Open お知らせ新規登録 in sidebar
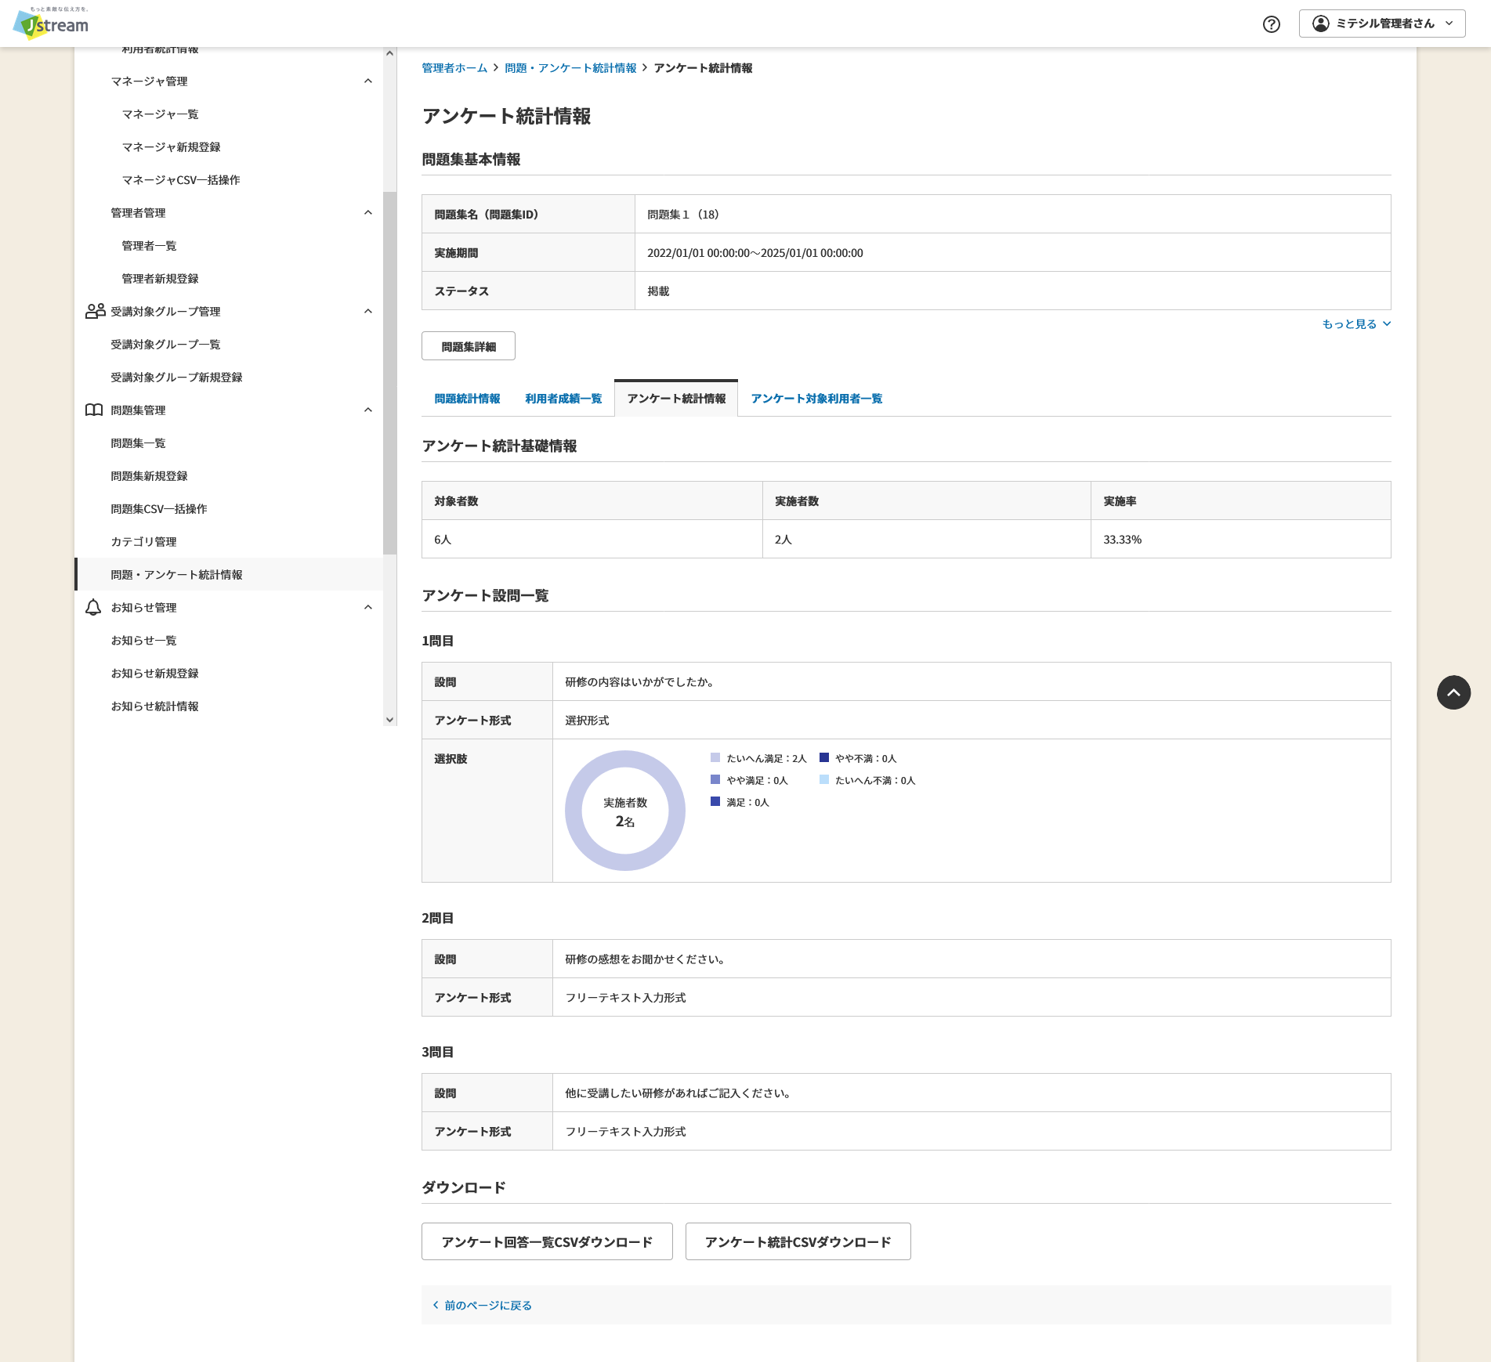The height and width of the screenshot is (1362, 1491). [x=154, y=673]
